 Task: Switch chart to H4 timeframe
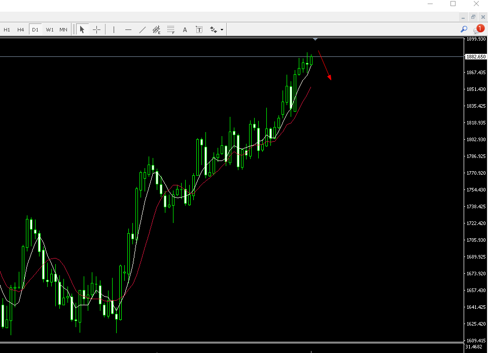[20, 29]
